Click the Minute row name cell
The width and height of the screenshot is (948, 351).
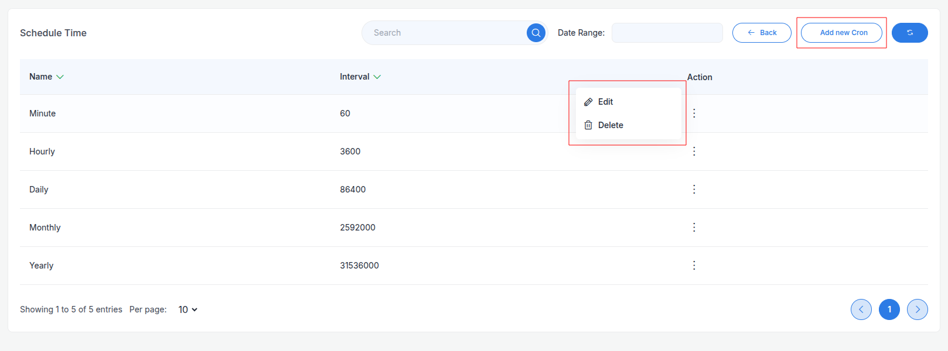(43, 113)
